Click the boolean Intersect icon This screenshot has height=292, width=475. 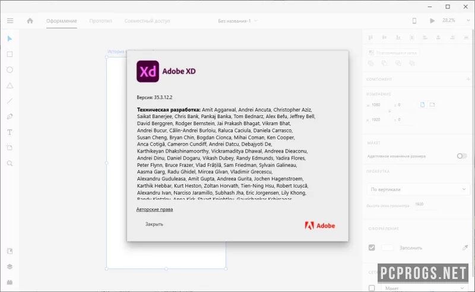click(398, 64)
